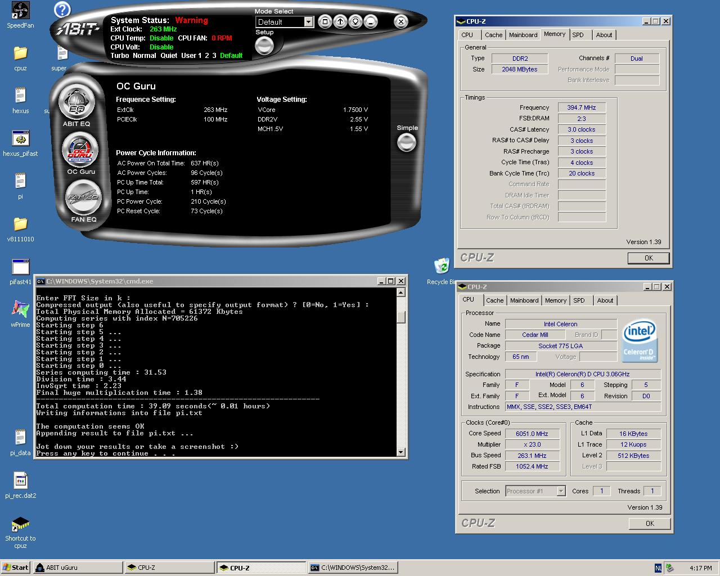Image resolution: width=720 pixels, height=576 pixels.
Task: Select the Turbo mode in uGuru
Action: [120, 56]
